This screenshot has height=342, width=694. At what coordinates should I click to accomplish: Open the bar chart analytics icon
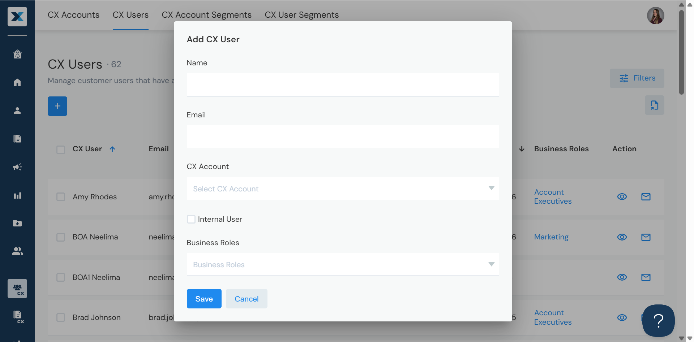17,195
